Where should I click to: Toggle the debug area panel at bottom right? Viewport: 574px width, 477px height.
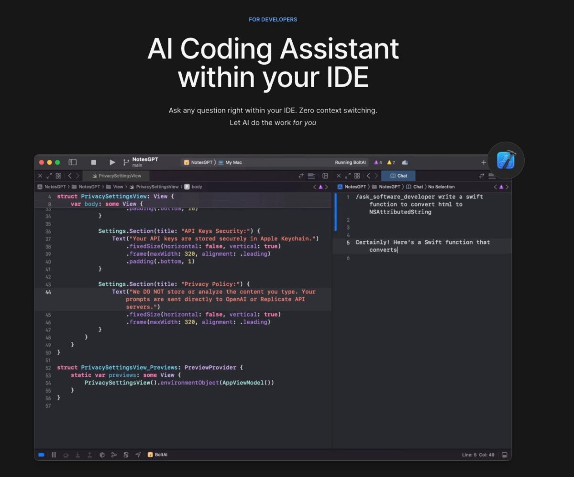pos(504,454)
